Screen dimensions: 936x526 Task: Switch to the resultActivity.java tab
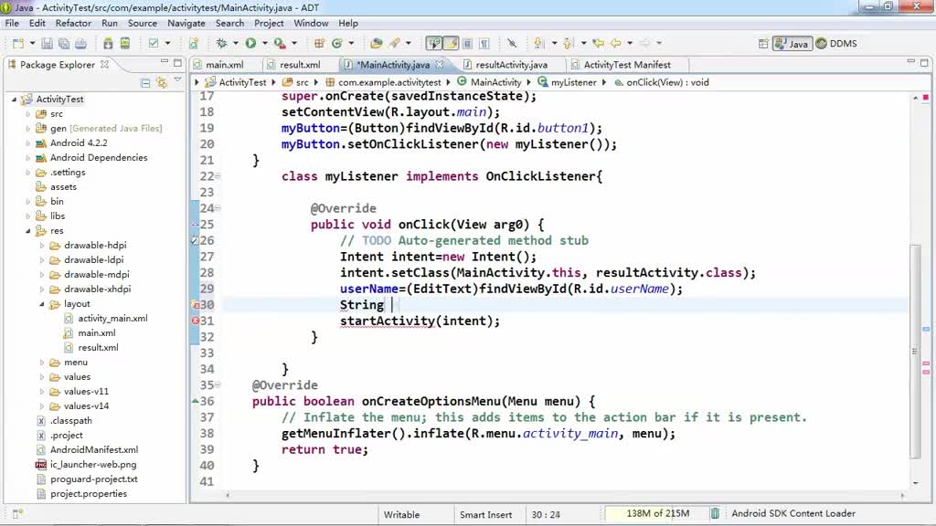[510, 65]
